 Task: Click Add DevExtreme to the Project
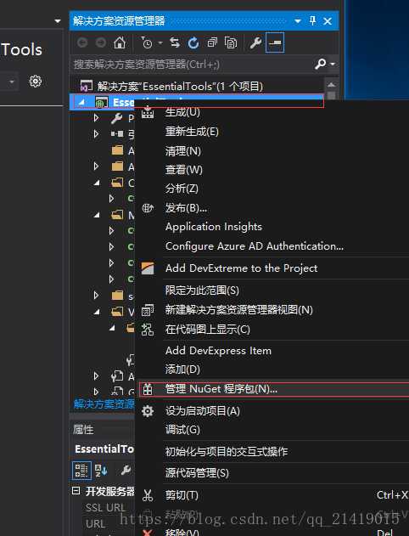pos(241,268)
